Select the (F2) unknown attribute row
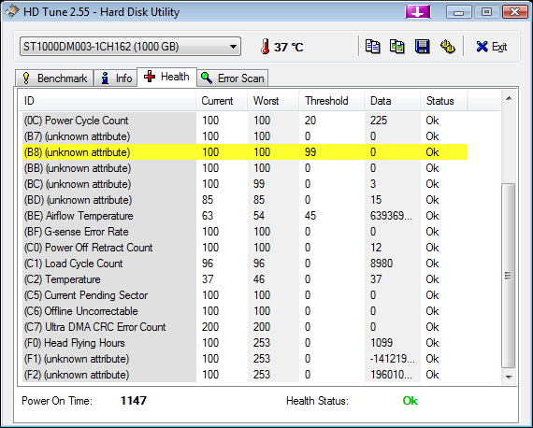Viewport: 533px width, 428px height. point(245,375)
